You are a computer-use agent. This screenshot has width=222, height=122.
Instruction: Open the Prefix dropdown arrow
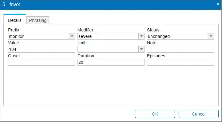point(72,36)
